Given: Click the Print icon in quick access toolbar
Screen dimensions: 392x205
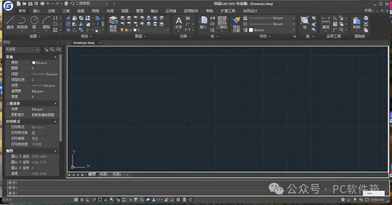Looking at the screenshot, I should [x=42, y=4].
